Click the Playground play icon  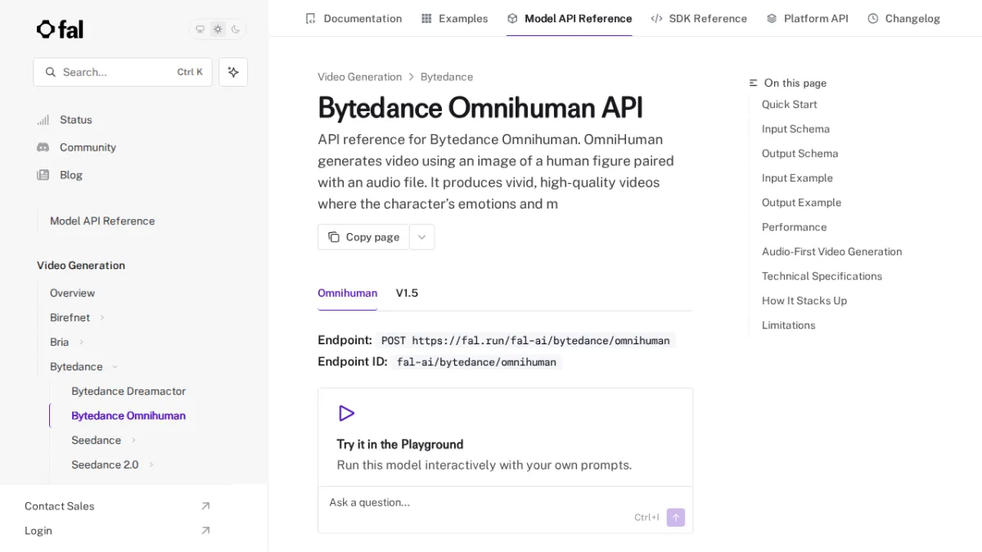click(x=347, y=413)
